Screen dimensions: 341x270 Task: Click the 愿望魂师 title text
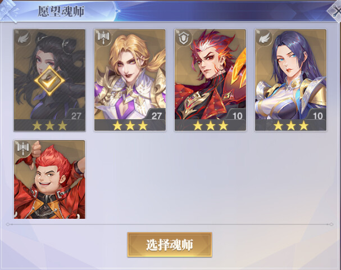coord(61,11)
